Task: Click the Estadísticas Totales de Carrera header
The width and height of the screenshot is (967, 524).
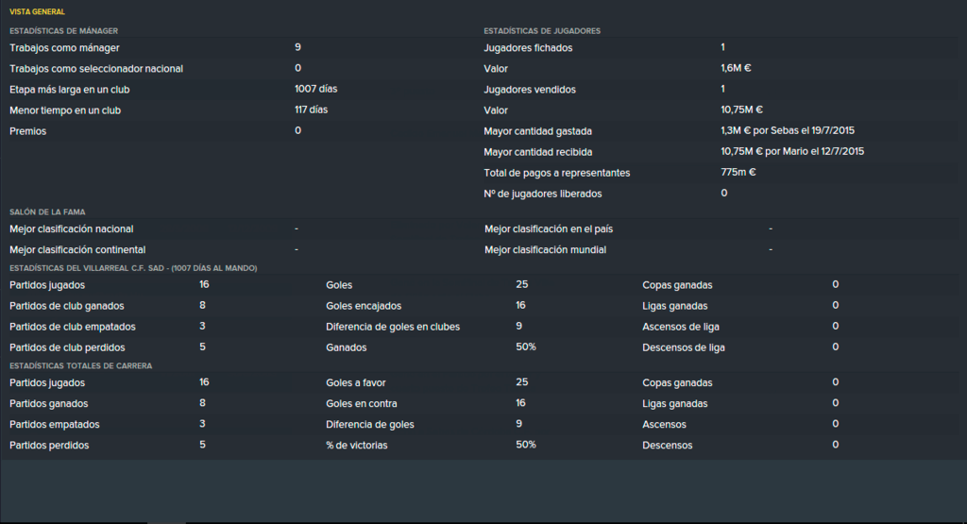Action: click(81, 365)
